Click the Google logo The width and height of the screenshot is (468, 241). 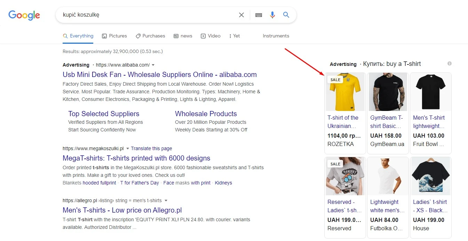[24, 15]
